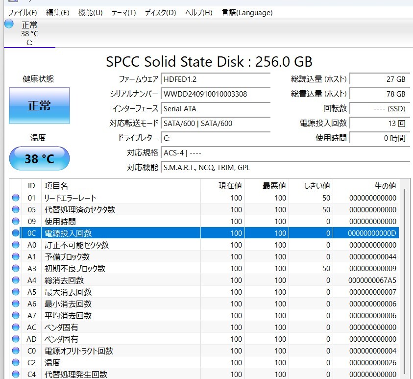This screenshot has width=413, height=379.
Task: Open the テーマ(T) menu
Action: coord(123,12)
